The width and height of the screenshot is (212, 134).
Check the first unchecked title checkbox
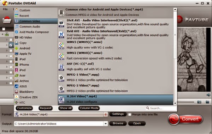11,40
